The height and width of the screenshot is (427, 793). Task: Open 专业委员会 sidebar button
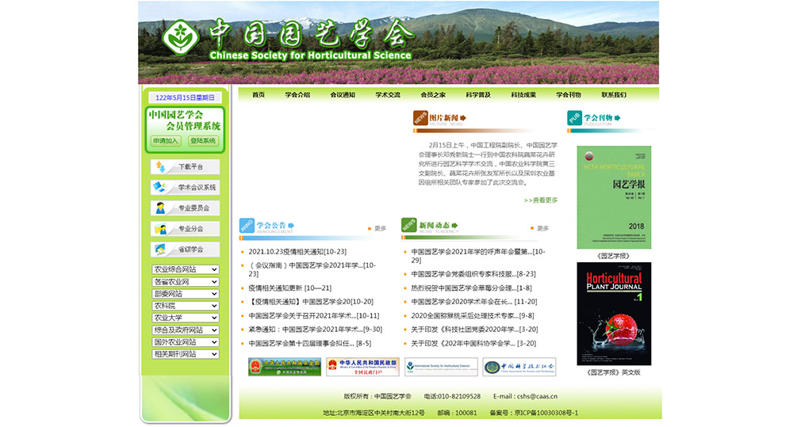(x=185, y=208)
